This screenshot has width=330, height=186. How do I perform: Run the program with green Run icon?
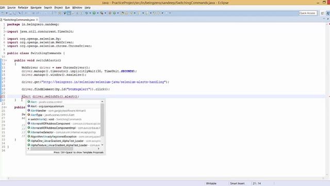[94, 13]
